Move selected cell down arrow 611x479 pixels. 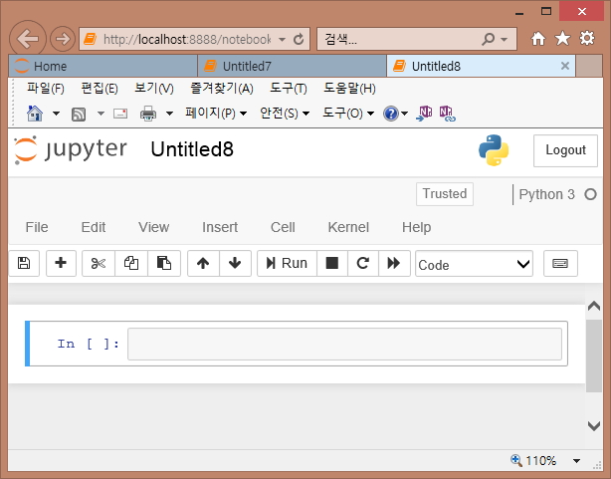point(235,263)
